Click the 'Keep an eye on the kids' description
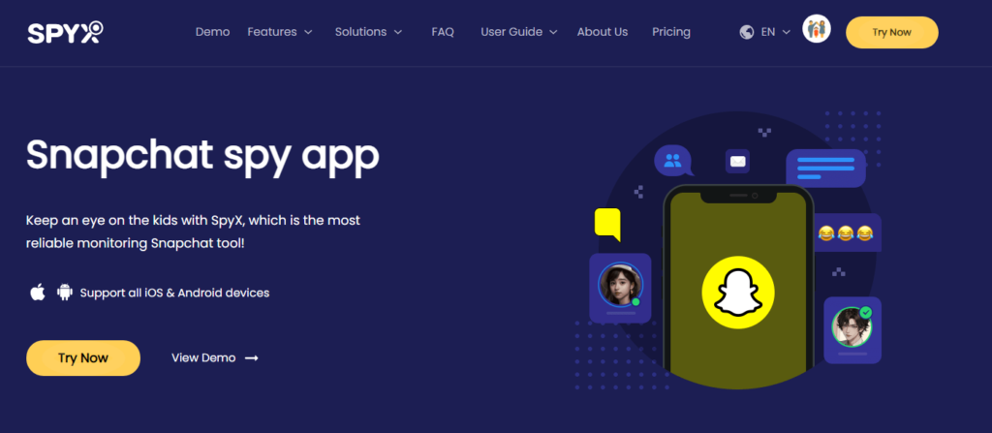The height and width of the screenshot is (433, 992). tap(193, 232)
